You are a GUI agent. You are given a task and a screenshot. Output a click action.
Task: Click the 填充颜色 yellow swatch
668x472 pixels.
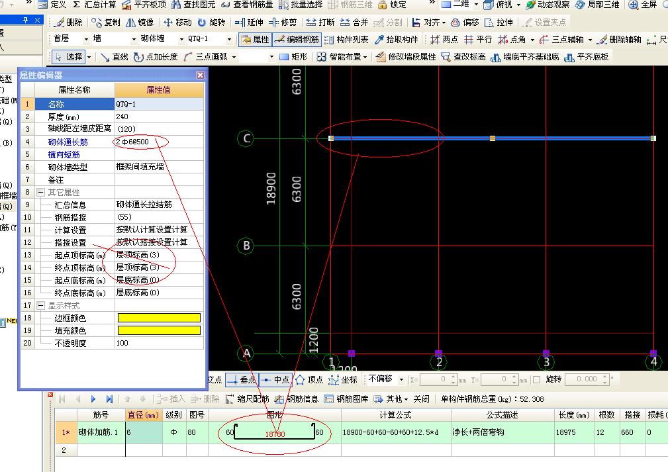tap(159, 330)
